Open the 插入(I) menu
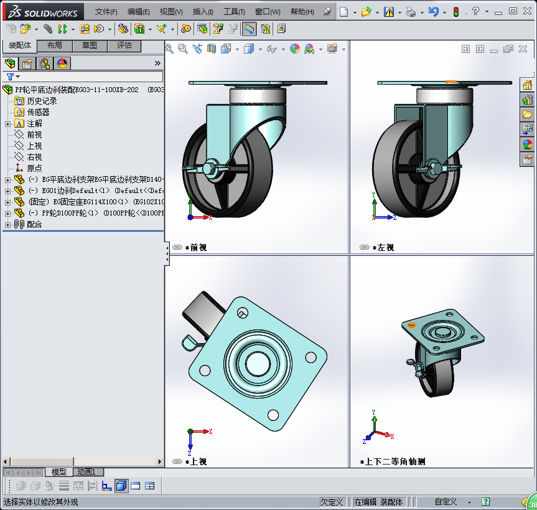Image resolution: width=537 pixels, height=510 pixels. pos(203,12)
